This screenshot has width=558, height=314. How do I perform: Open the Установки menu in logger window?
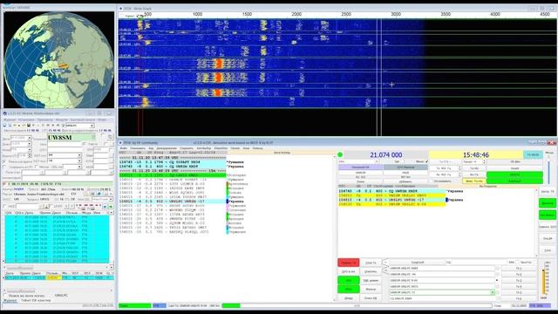(26, 119)
